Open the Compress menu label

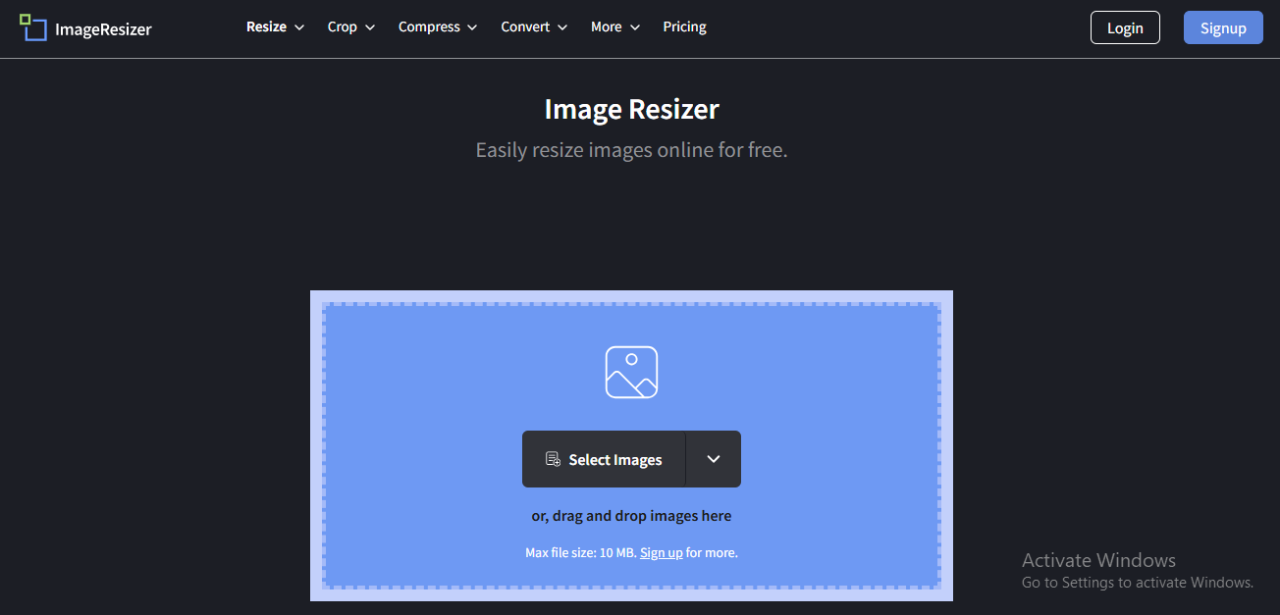click(x=429, y=27)
